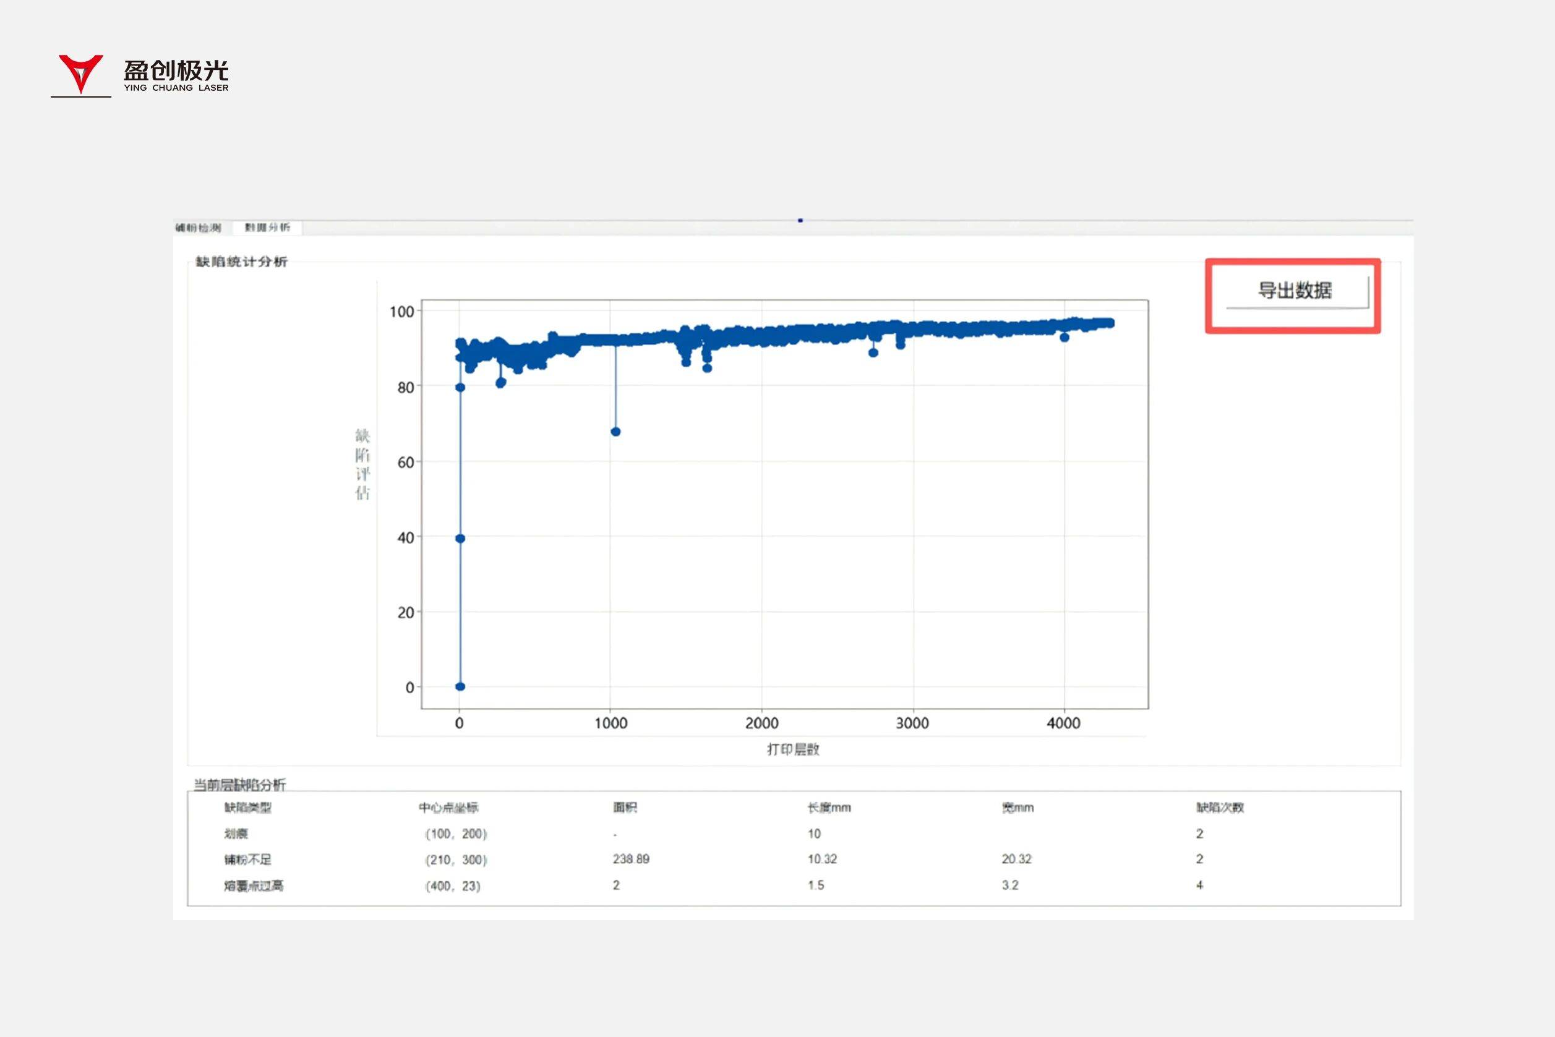This screenshot has height=1037, width=1555.
Task: Switch to the 铺粉检测 tab
Action: pos(199,228)
